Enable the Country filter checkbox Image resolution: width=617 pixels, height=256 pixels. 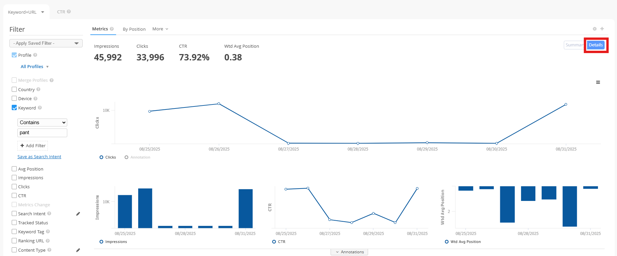point(14,89)
